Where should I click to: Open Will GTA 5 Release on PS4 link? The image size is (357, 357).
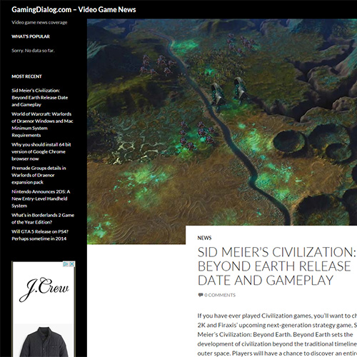click(40, 235)
